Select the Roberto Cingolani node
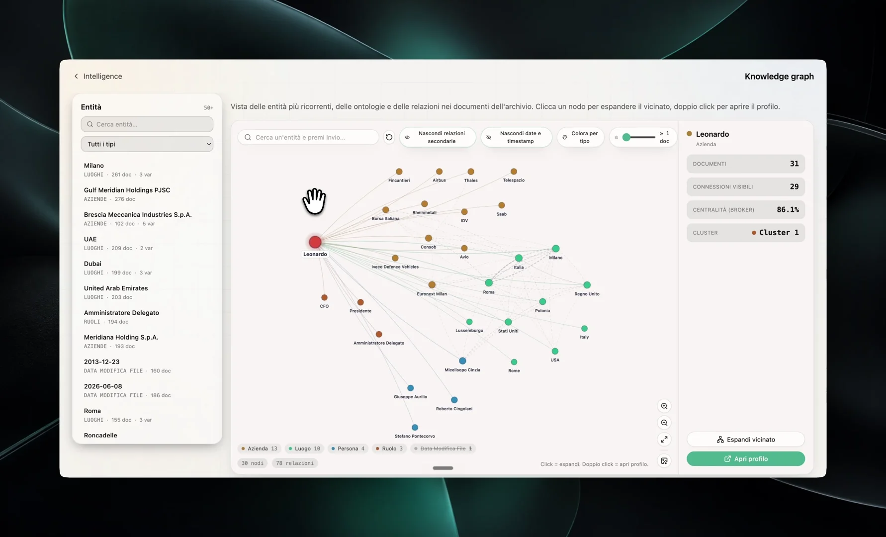Image resolution: width=886 pixels, height=537 pixels. 454,400
